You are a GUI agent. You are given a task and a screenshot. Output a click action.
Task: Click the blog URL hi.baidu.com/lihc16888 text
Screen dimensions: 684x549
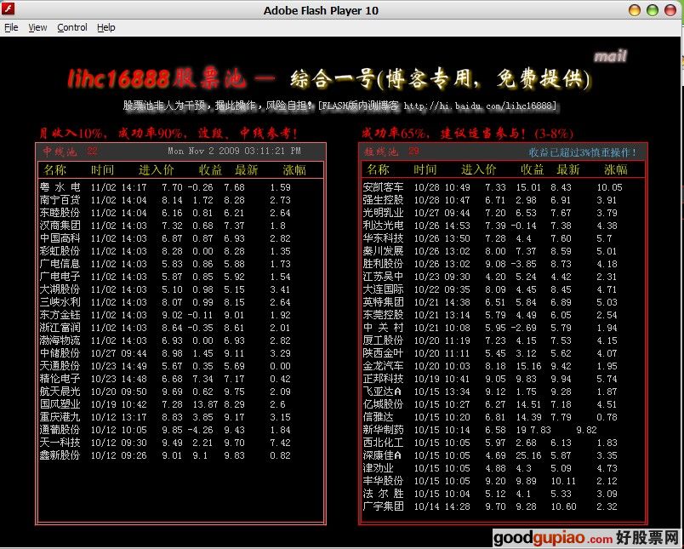point(480,106)
